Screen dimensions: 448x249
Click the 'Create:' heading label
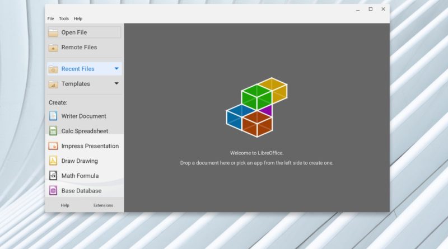click(58, 102)
